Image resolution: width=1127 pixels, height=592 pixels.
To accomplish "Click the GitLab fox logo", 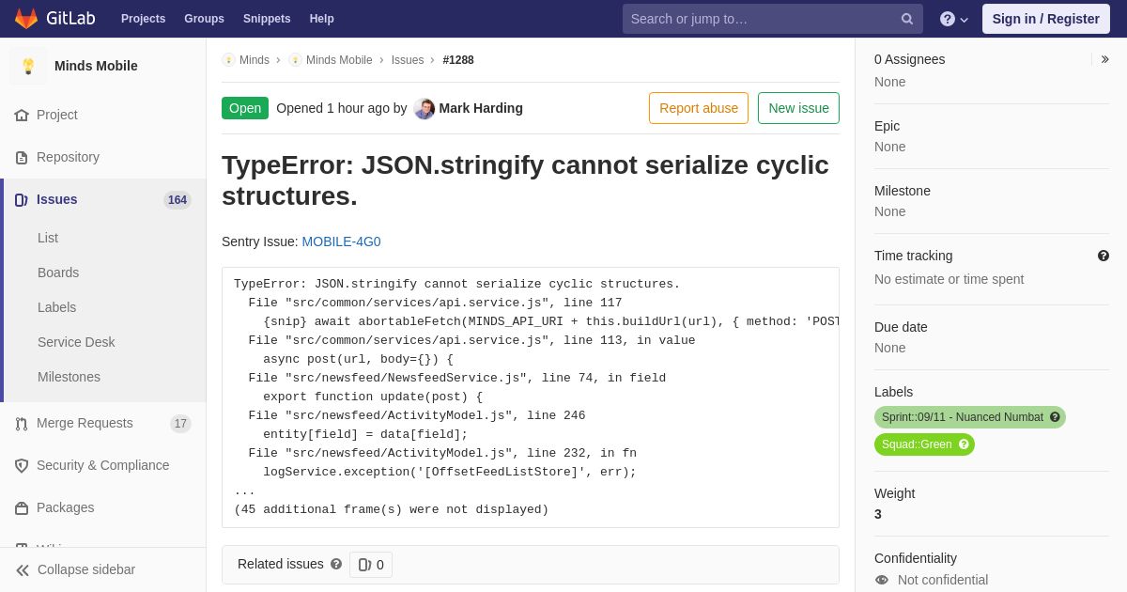I will 26,19.
